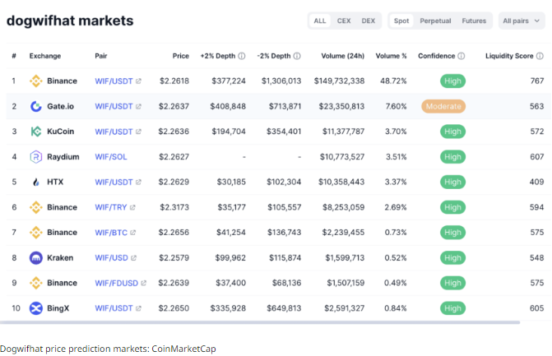Click the Binance logo in row 1
552x356 pixels.
pyautogui.click(x=36, y=81)
